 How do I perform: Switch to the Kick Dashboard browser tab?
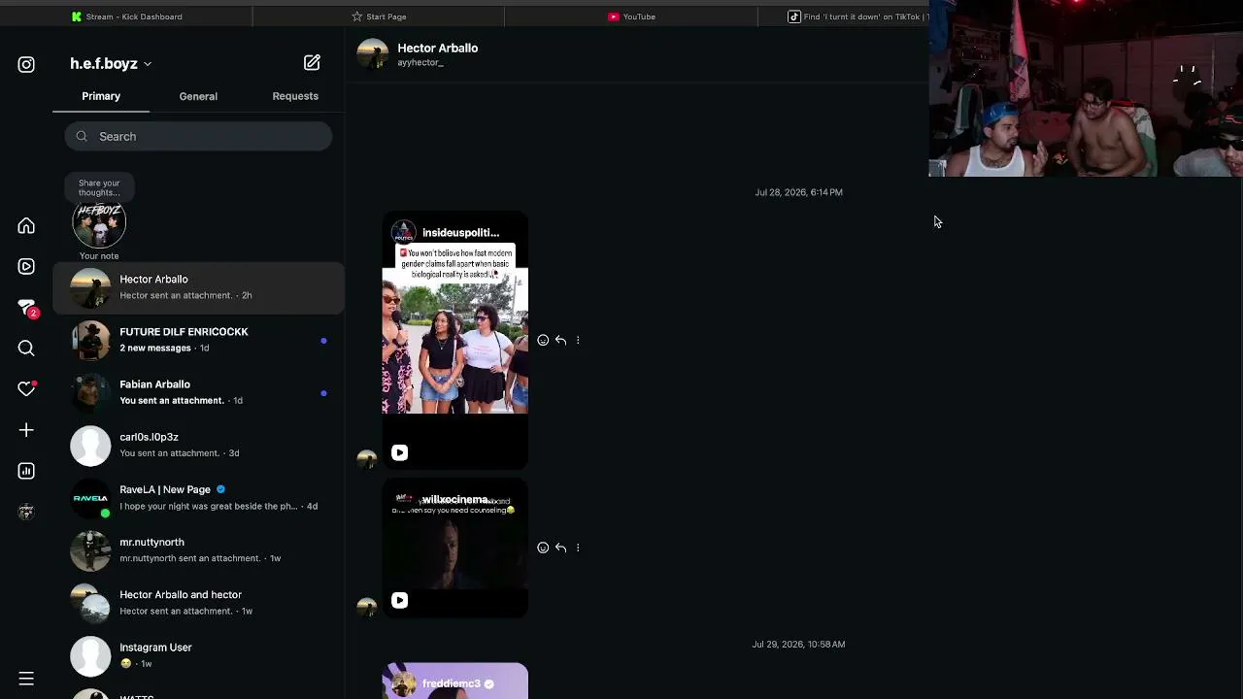click(126, 17)
